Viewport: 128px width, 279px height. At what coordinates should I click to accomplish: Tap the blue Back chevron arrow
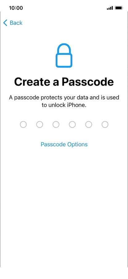[x=5, y=23]
